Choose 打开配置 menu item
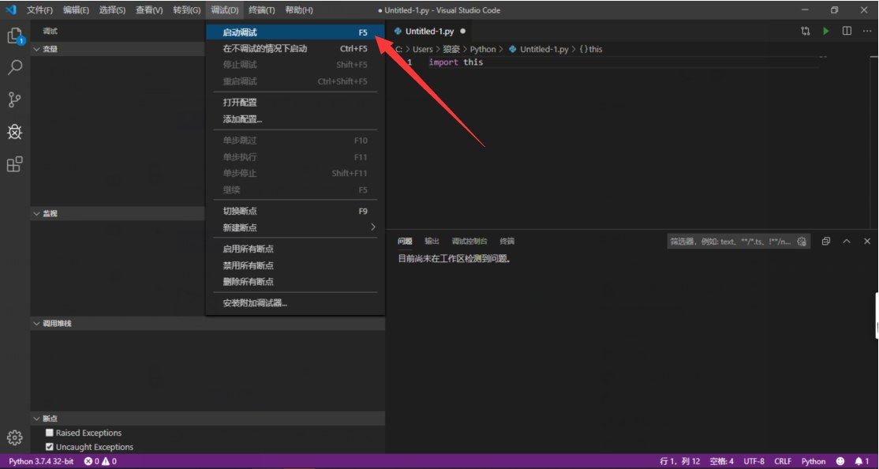 click(x=295, y=102)
